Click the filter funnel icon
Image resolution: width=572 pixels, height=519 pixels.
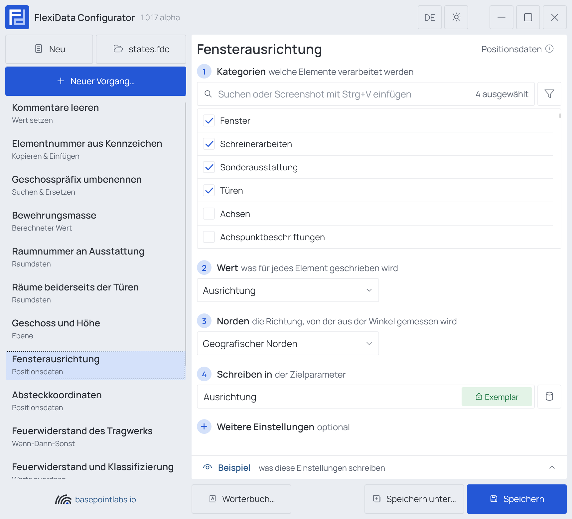point(549,94)
